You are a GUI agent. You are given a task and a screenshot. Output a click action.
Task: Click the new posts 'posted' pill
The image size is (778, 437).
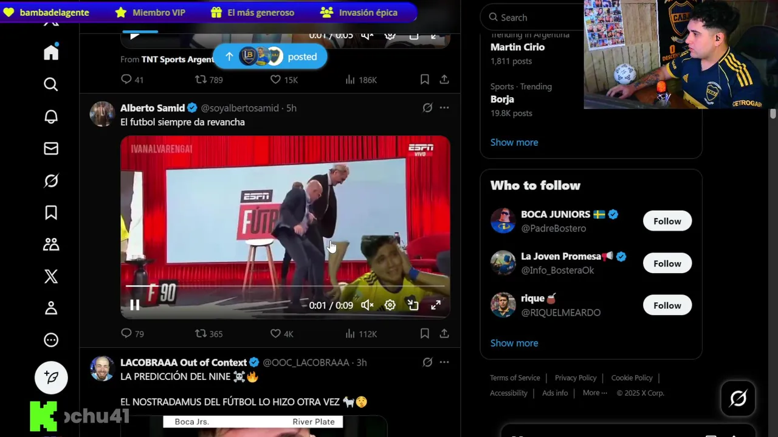tap(270, 56)
